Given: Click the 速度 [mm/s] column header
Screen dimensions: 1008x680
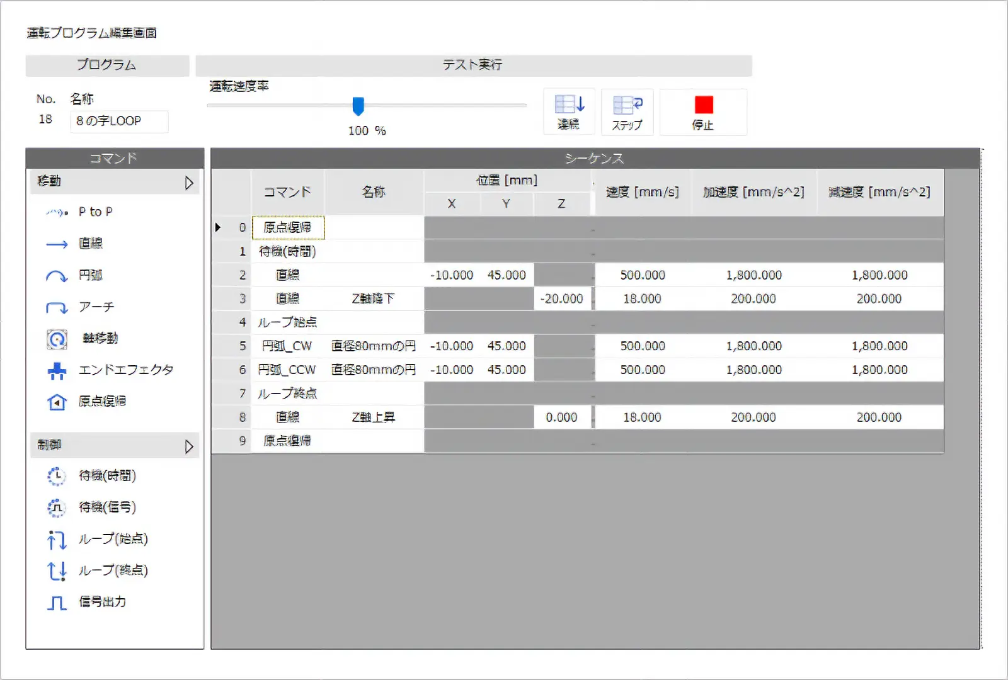Looking at the screenshot, I should coord(643,192).
